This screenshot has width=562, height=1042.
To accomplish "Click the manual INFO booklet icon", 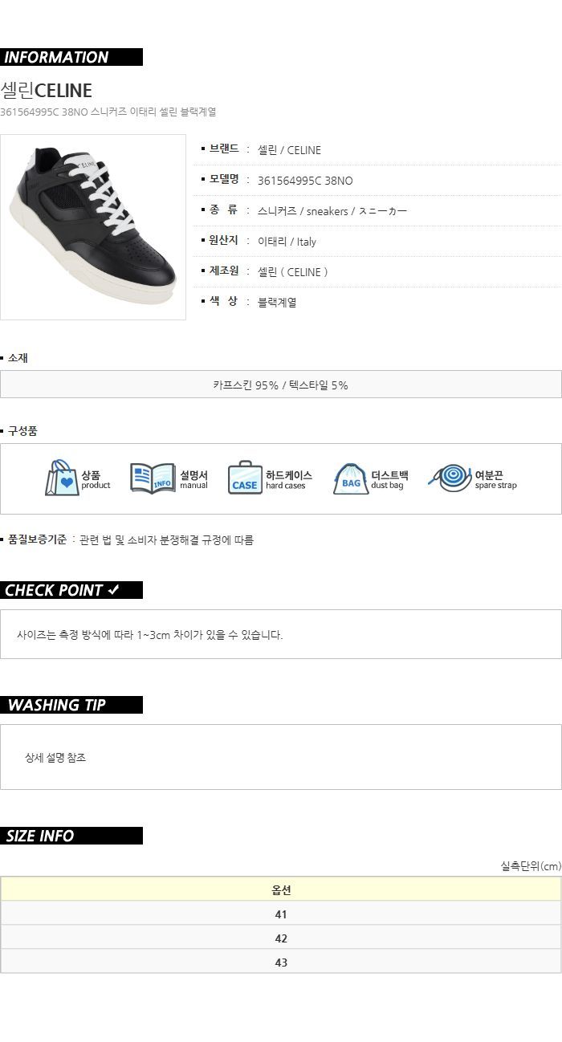I will [x=153, y=478].
